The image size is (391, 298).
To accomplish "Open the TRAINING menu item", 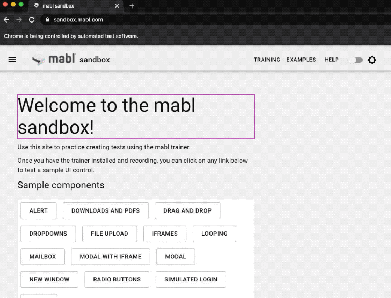I will coord(267,60).
